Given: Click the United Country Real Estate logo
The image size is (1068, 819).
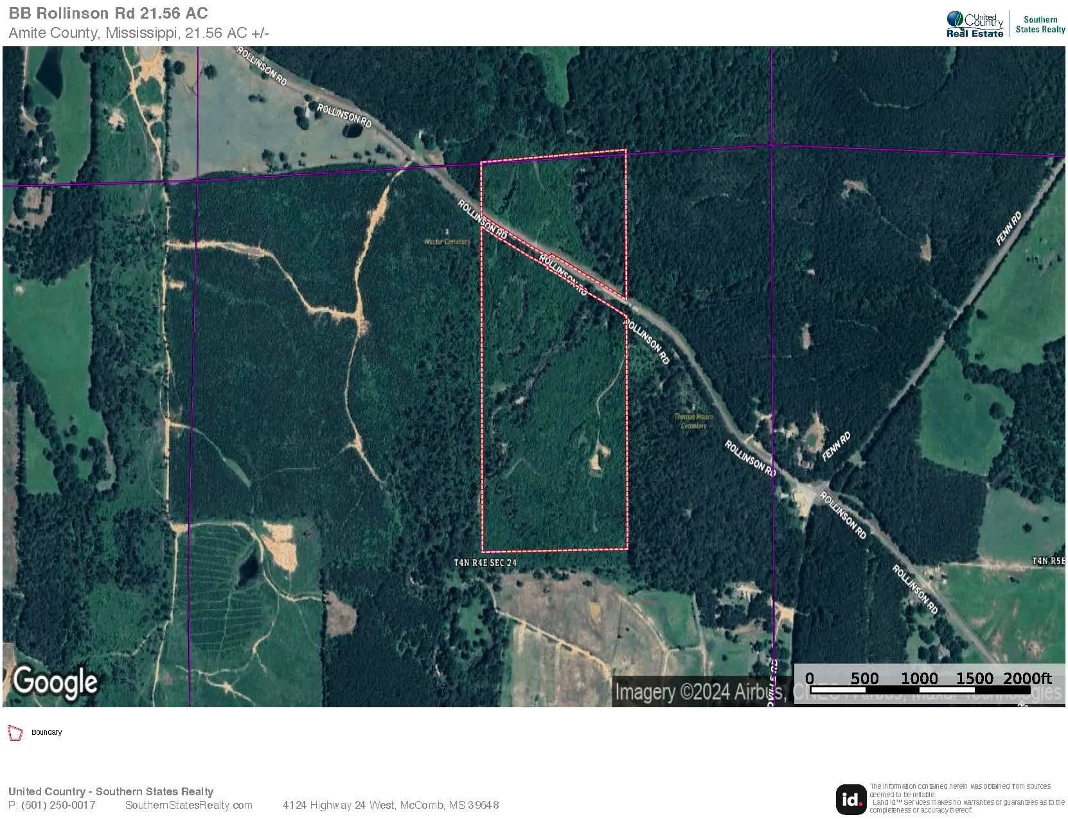Looking at the screenshot, I should [x=974, y=24].
